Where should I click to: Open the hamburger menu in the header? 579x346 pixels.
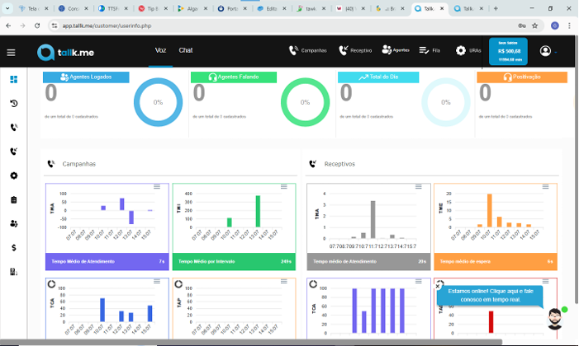[11, 53]
